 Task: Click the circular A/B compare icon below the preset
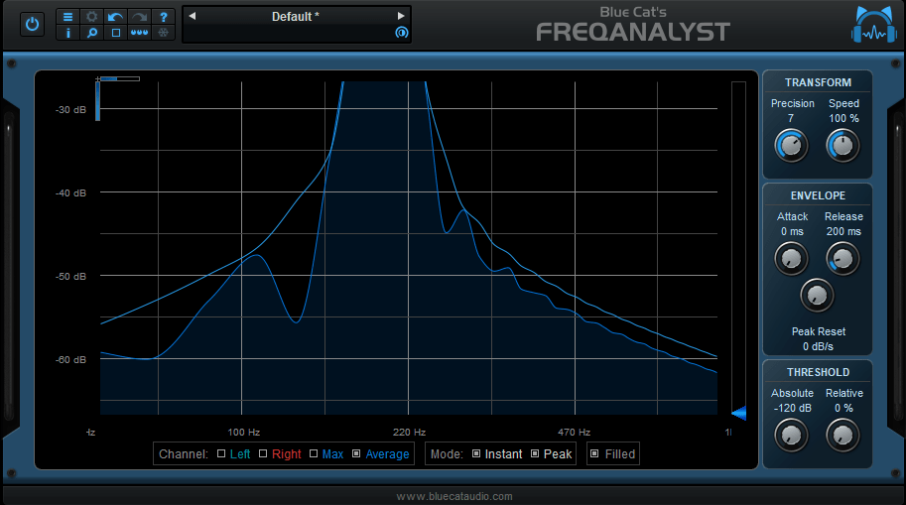pyautogui.click(x=402, y=33)
